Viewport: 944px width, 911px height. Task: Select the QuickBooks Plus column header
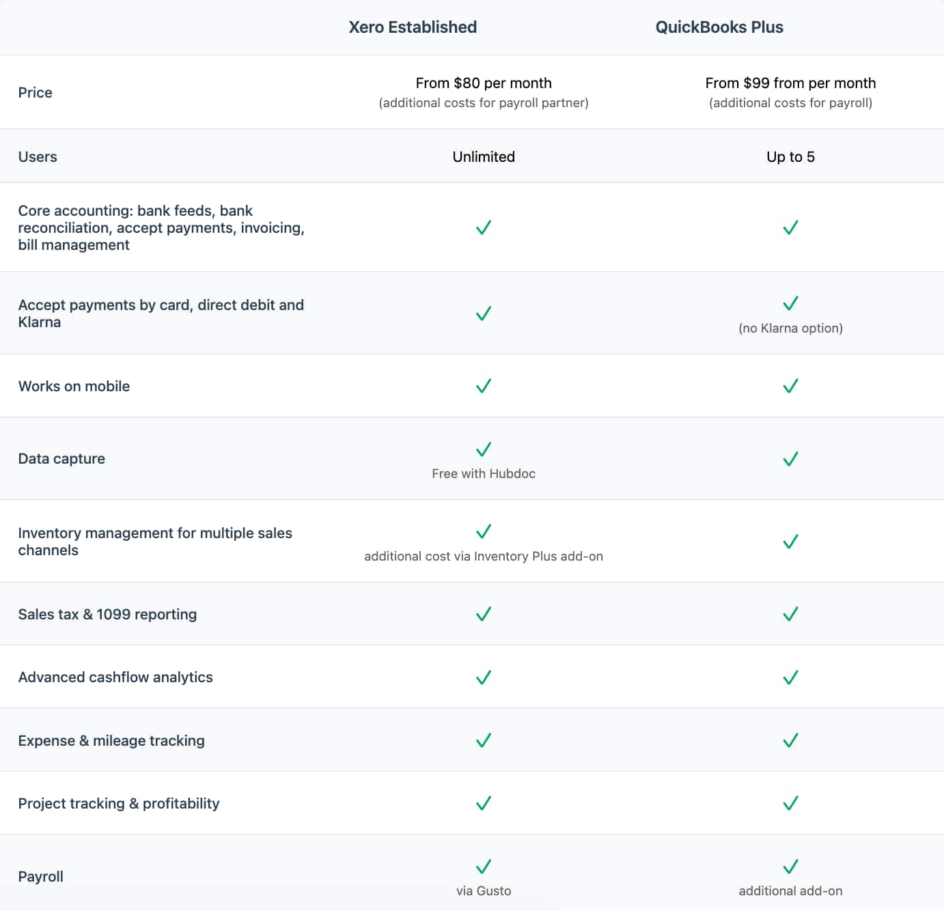point(719,27)
